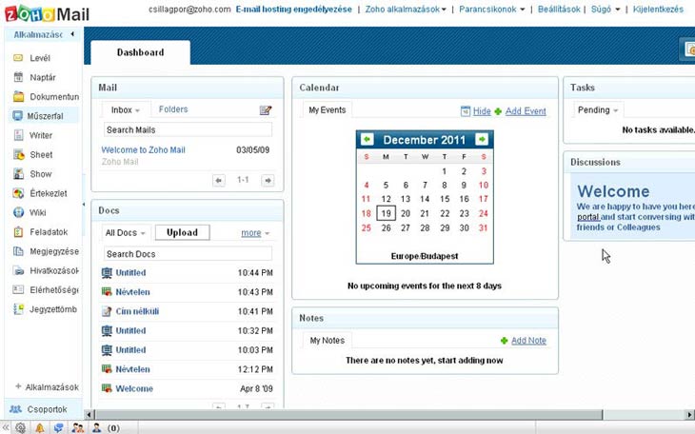Click the next page arrow in Mail panel
This screenshot has height=434, width=695.
(x=268, y=180)
